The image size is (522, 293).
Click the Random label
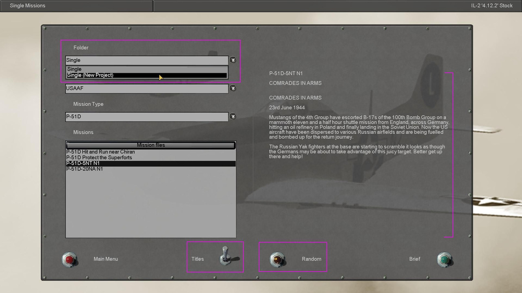click(312, 259)
